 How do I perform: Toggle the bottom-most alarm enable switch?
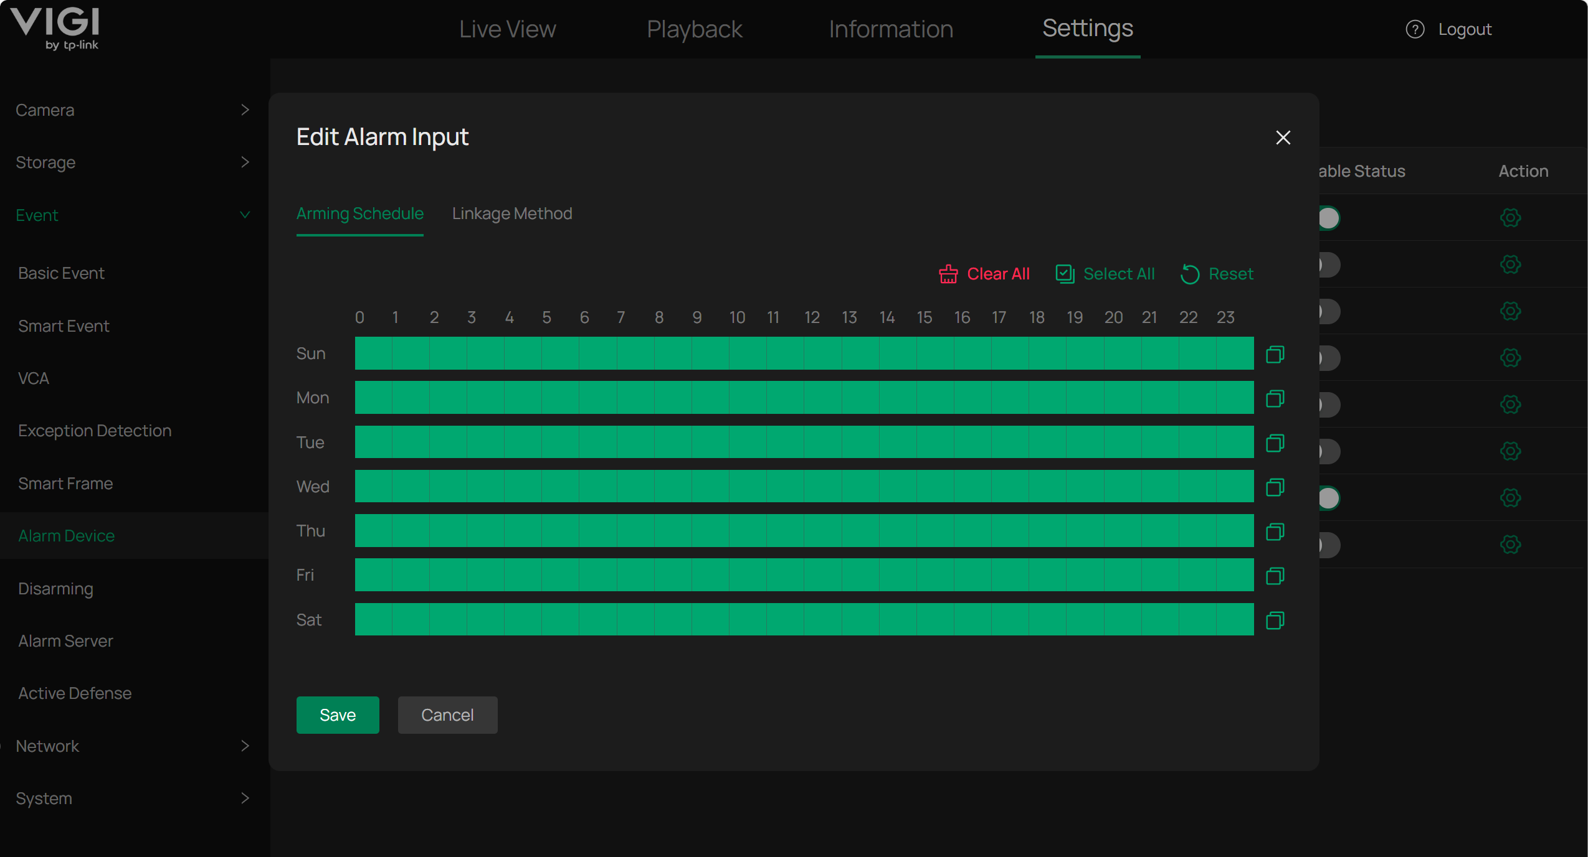(1329, 545)
